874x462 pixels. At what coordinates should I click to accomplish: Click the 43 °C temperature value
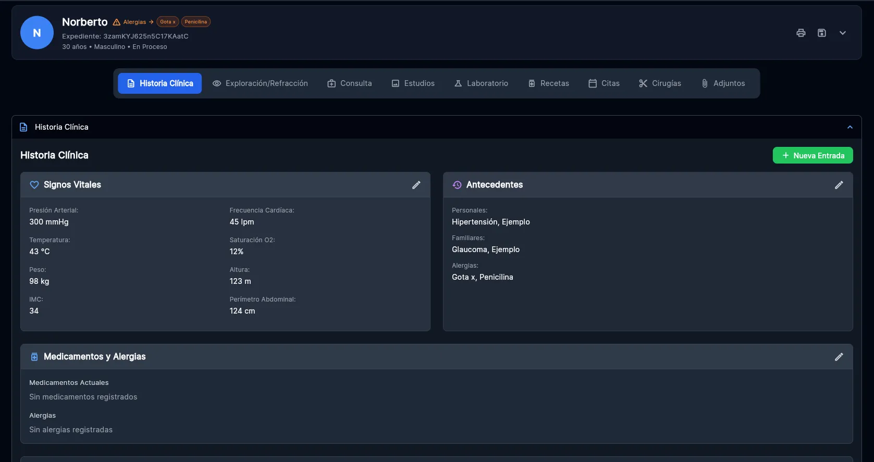point(40,252)
